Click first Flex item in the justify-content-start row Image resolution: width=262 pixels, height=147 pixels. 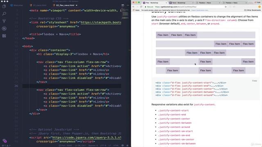[163, 35]
